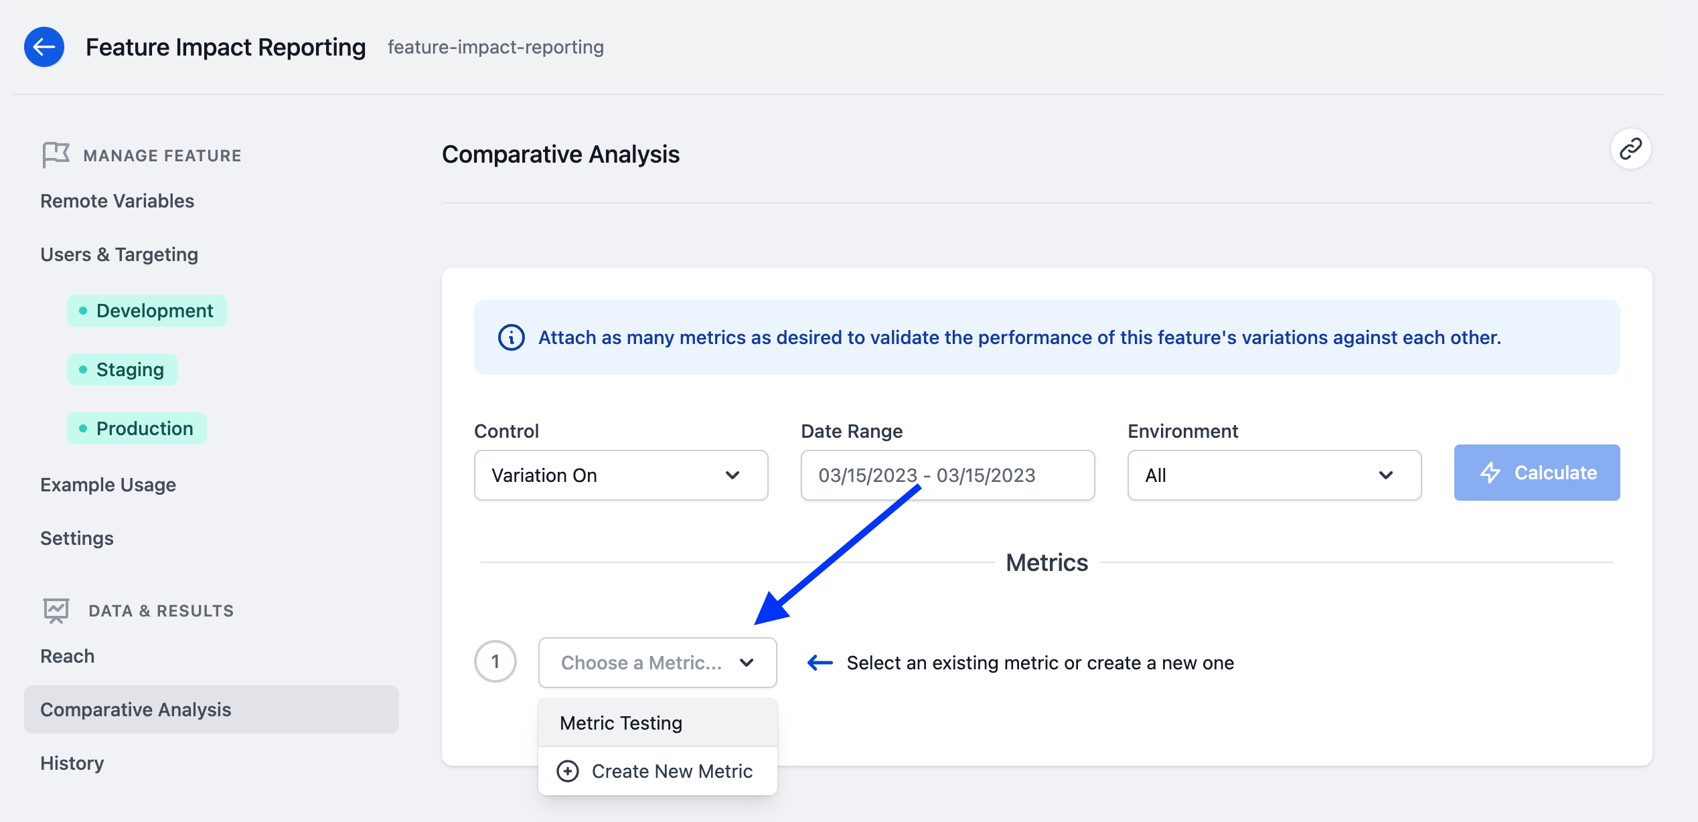Select Comparative Analysis in sidebar
1698x822 pixels.
(212, 710)
